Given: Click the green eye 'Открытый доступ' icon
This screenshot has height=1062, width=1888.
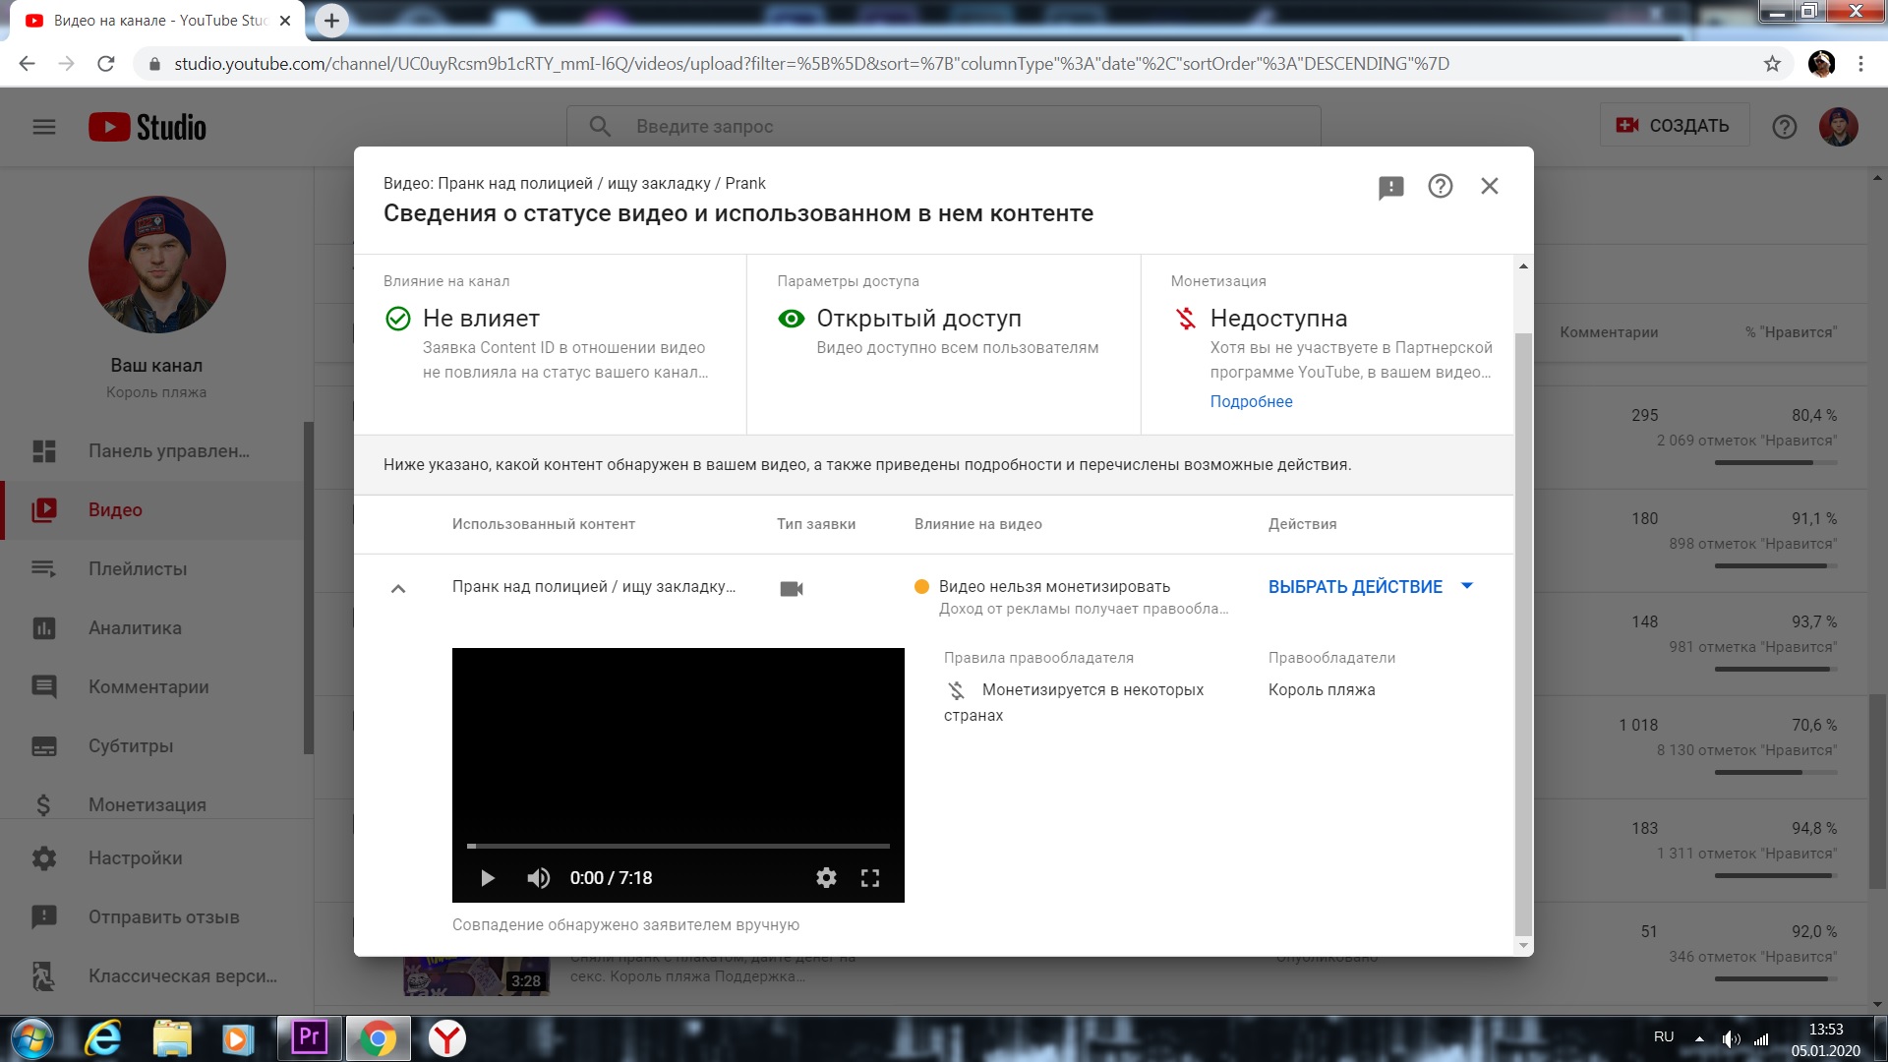Looking at the screenshot, I should (792, 319).
